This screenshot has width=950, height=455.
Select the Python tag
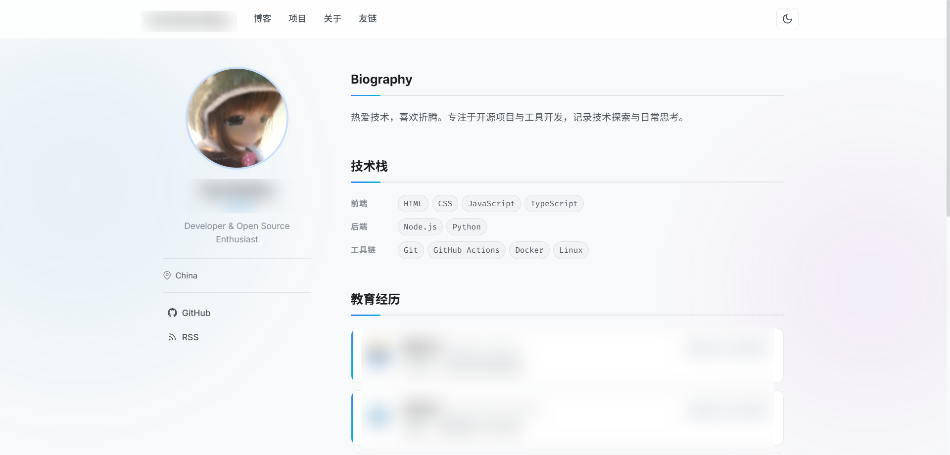[x=467, y=227]
